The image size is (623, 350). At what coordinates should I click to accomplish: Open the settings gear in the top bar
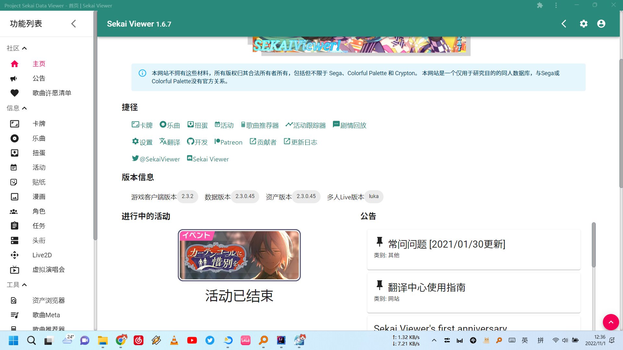pos(583,24)
